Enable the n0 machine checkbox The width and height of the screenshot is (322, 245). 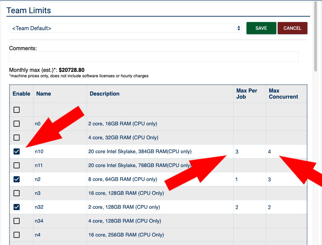[x=17, y=124]
